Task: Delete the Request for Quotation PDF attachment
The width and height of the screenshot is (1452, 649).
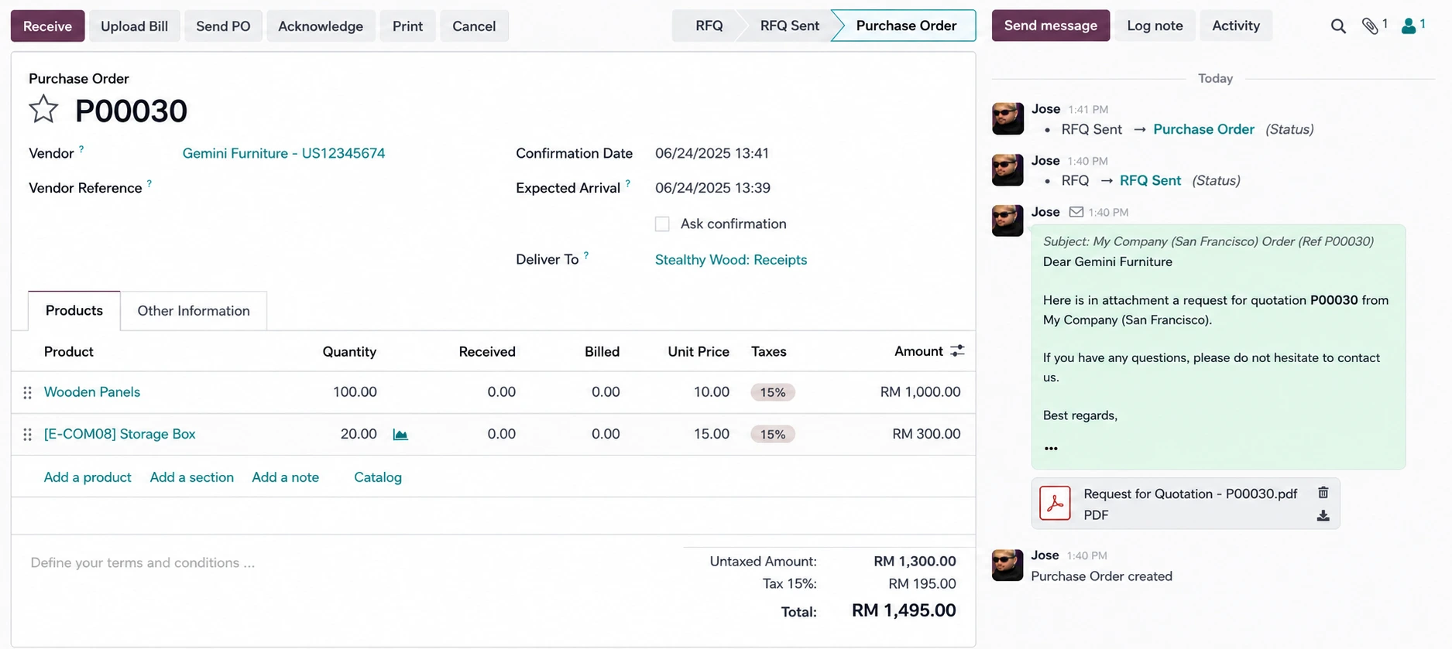Action: [1323, 493]
